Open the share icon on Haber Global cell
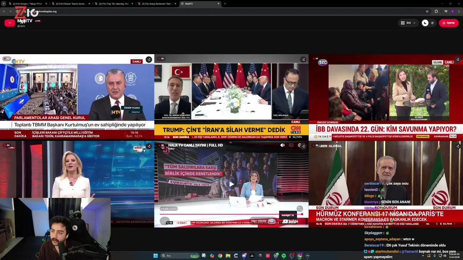The height and width of the screenshot is (260, 463). tap(457, 146)
